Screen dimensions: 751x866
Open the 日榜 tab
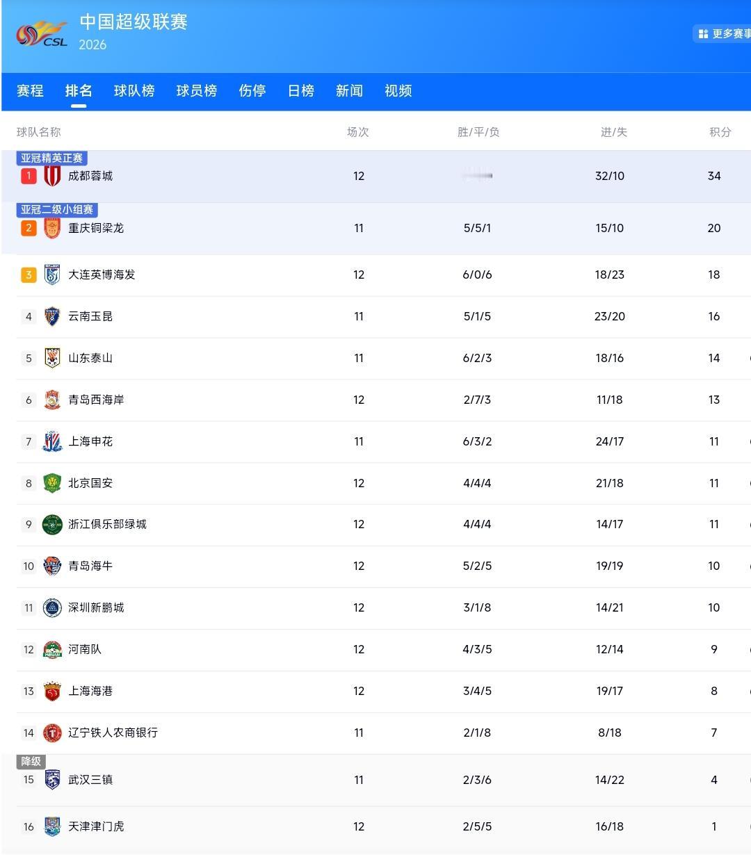tap(301, 90)
